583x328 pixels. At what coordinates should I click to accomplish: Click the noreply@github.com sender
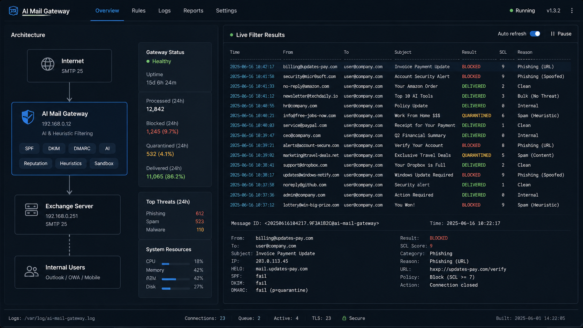tap(305, 185)
